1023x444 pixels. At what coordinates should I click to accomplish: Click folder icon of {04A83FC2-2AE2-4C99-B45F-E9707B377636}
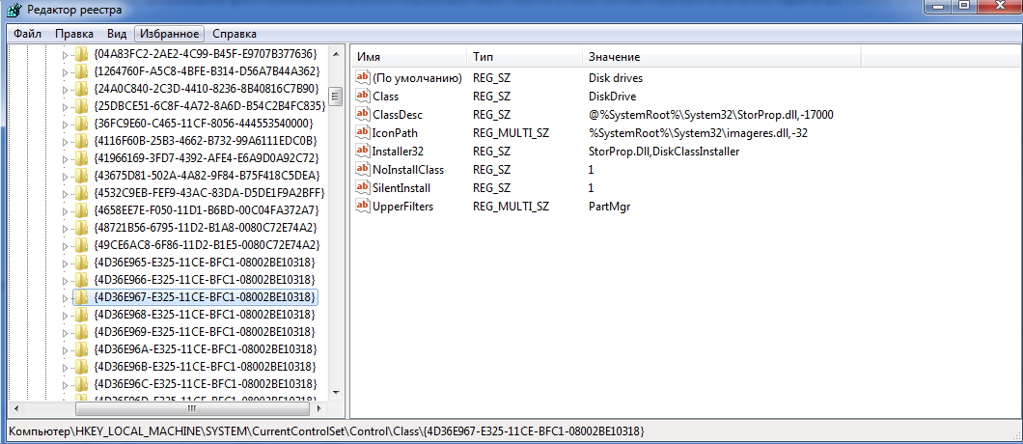click(81, 53)
